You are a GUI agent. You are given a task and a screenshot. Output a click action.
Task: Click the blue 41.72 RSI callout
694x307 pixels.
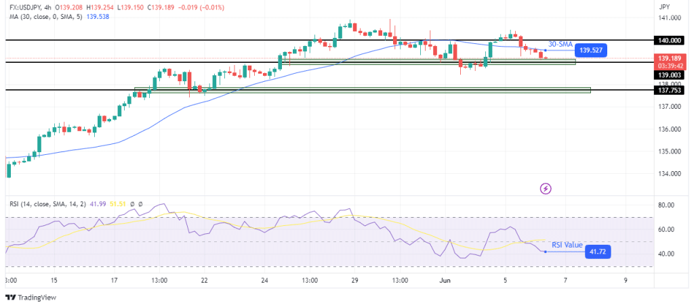click(x=597, y=252)
